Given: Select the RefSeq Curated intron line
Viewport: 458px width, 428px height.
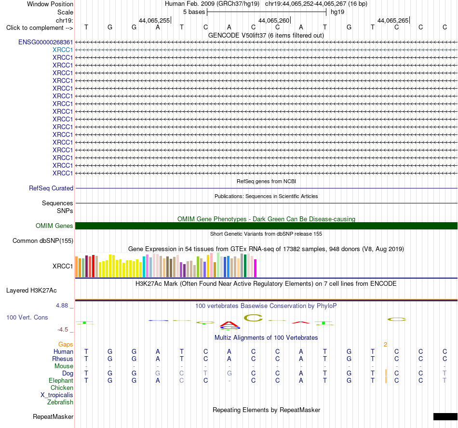Looking at the screenshot, I should 266,188.
